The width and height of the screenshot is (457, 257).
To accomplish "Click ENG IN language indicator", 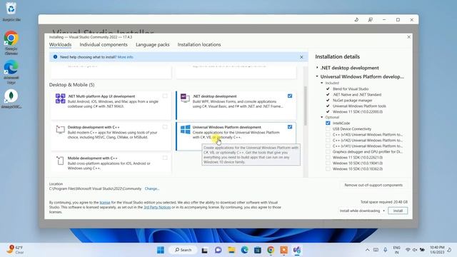I will click(396, 250).
